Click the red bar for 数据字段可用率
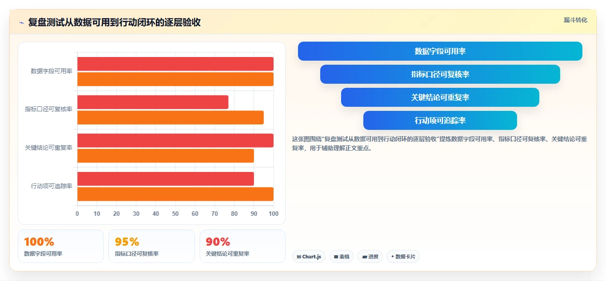The width and height of the screenshot is (606, 281). (175, 64)
